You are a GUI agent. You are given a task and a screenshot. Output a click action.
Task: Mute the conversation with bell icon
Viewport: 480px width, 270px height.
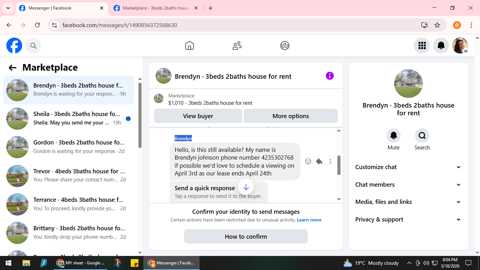click(x=394, y=135)
